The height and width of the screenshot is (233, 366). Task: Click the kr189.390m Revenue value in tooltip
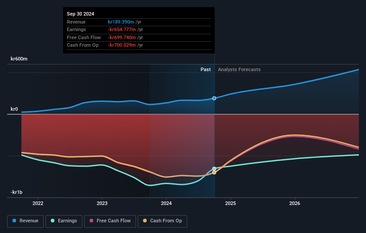click(x=121, y=22)
